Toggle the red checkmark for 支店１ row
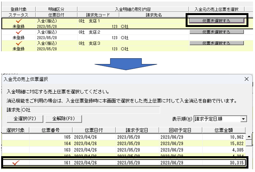This screenshot has height=172, width=255. (x=19, y=21)
